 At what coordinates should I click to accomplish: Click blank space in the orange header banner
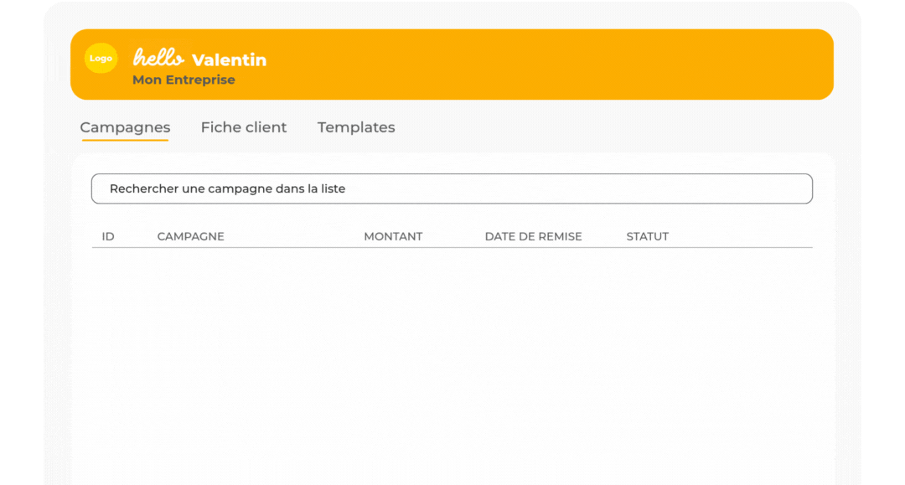(548, 64)
